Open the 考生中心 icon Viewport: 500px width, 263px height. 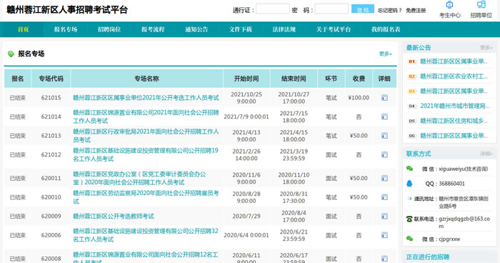pos(449,5)
